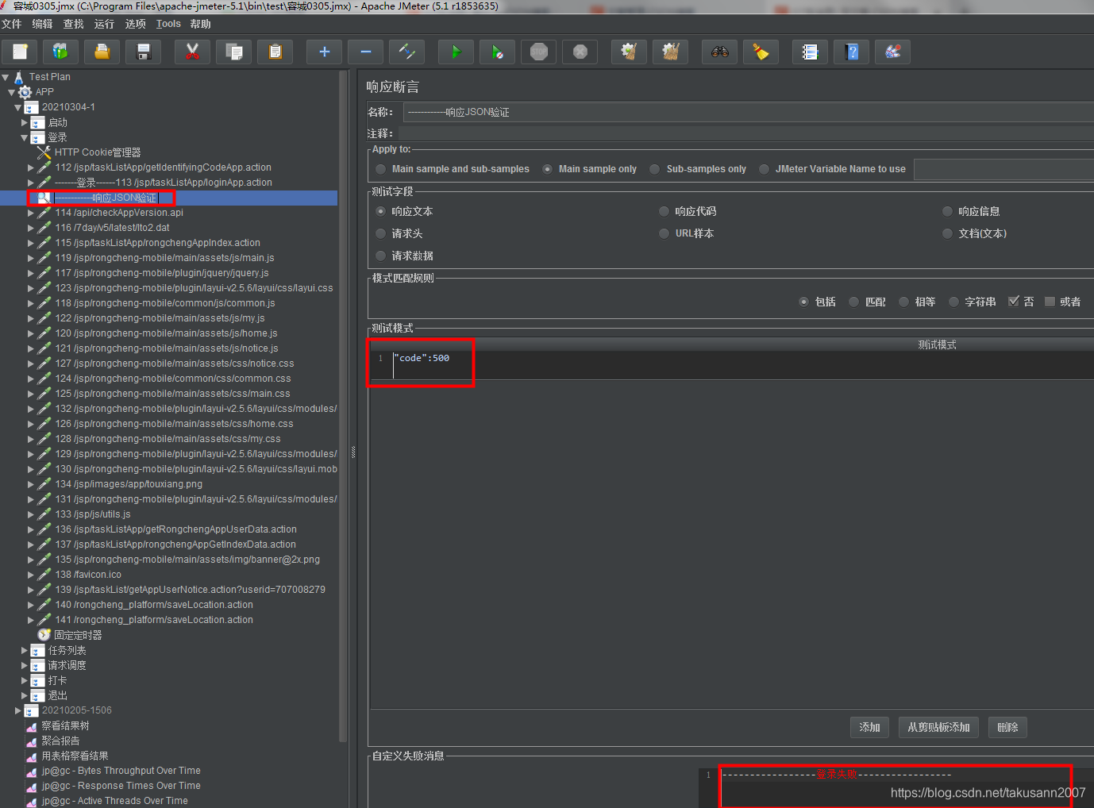The width and height of the screenshot is (1094, 808).
Task: Open the 帮助 menu
Action: pos(201,24)
